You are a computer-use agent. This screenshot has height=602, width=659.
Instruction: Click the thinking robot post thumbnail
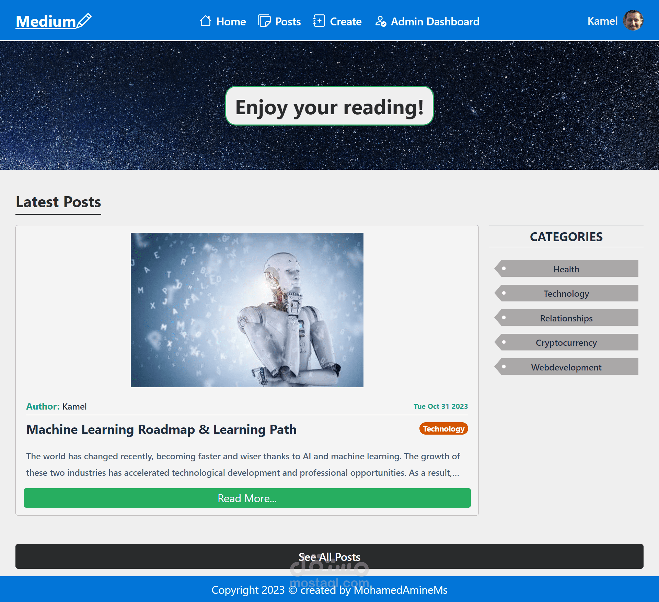point(247,310)
